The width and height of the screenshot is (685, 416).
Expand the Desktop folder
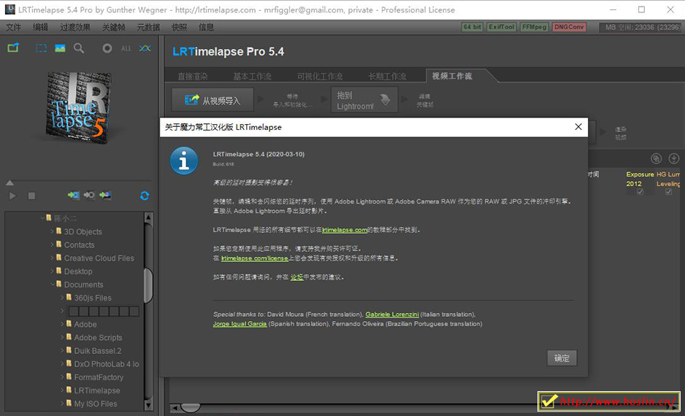click(x=52, y=271)
